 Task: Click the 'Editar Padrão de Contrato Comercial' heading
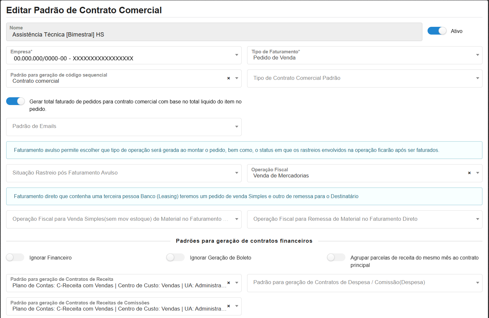[x=84, y=10]
